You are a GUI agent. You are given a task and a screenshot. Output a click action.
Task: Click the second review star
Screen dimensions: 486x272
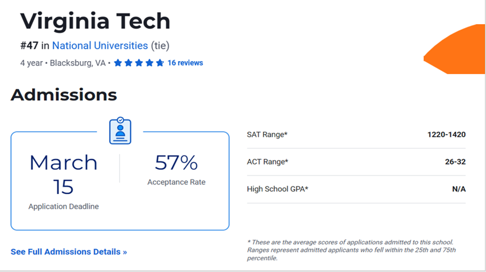[128, 63]
